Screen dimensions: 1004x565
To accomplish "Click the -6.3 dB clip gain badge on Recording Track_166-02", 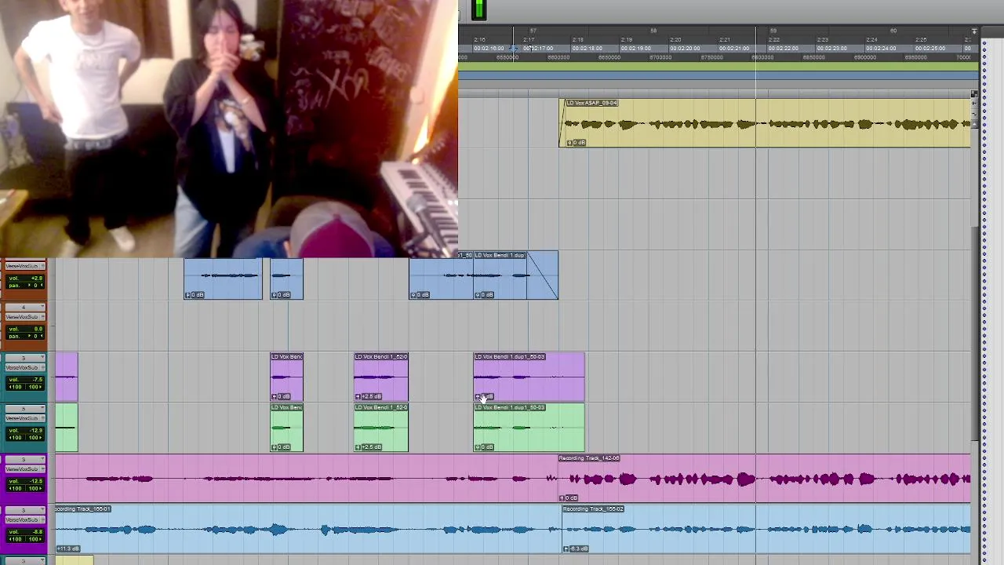I will point(575,549).
